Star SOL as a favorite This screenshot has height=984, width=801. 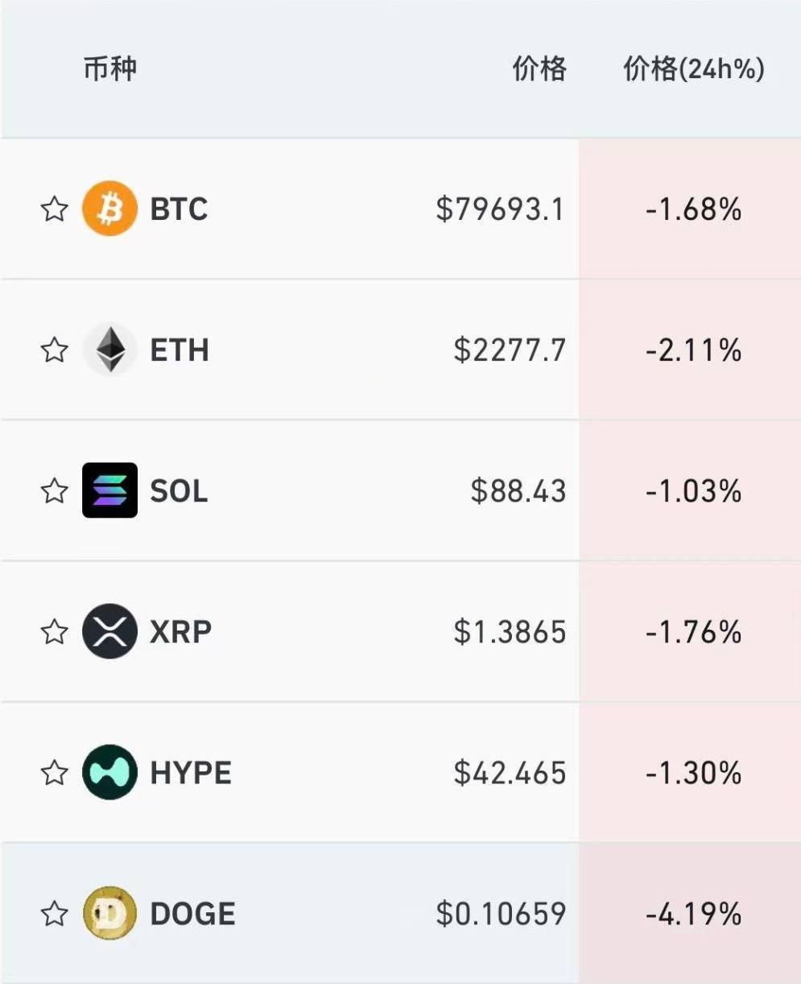point(54,490)
